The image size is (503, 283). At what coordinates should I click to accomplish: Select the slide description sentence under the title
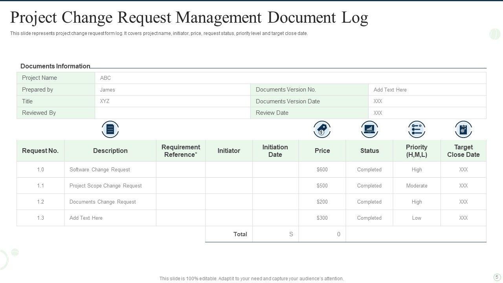(x=159, y=33)
